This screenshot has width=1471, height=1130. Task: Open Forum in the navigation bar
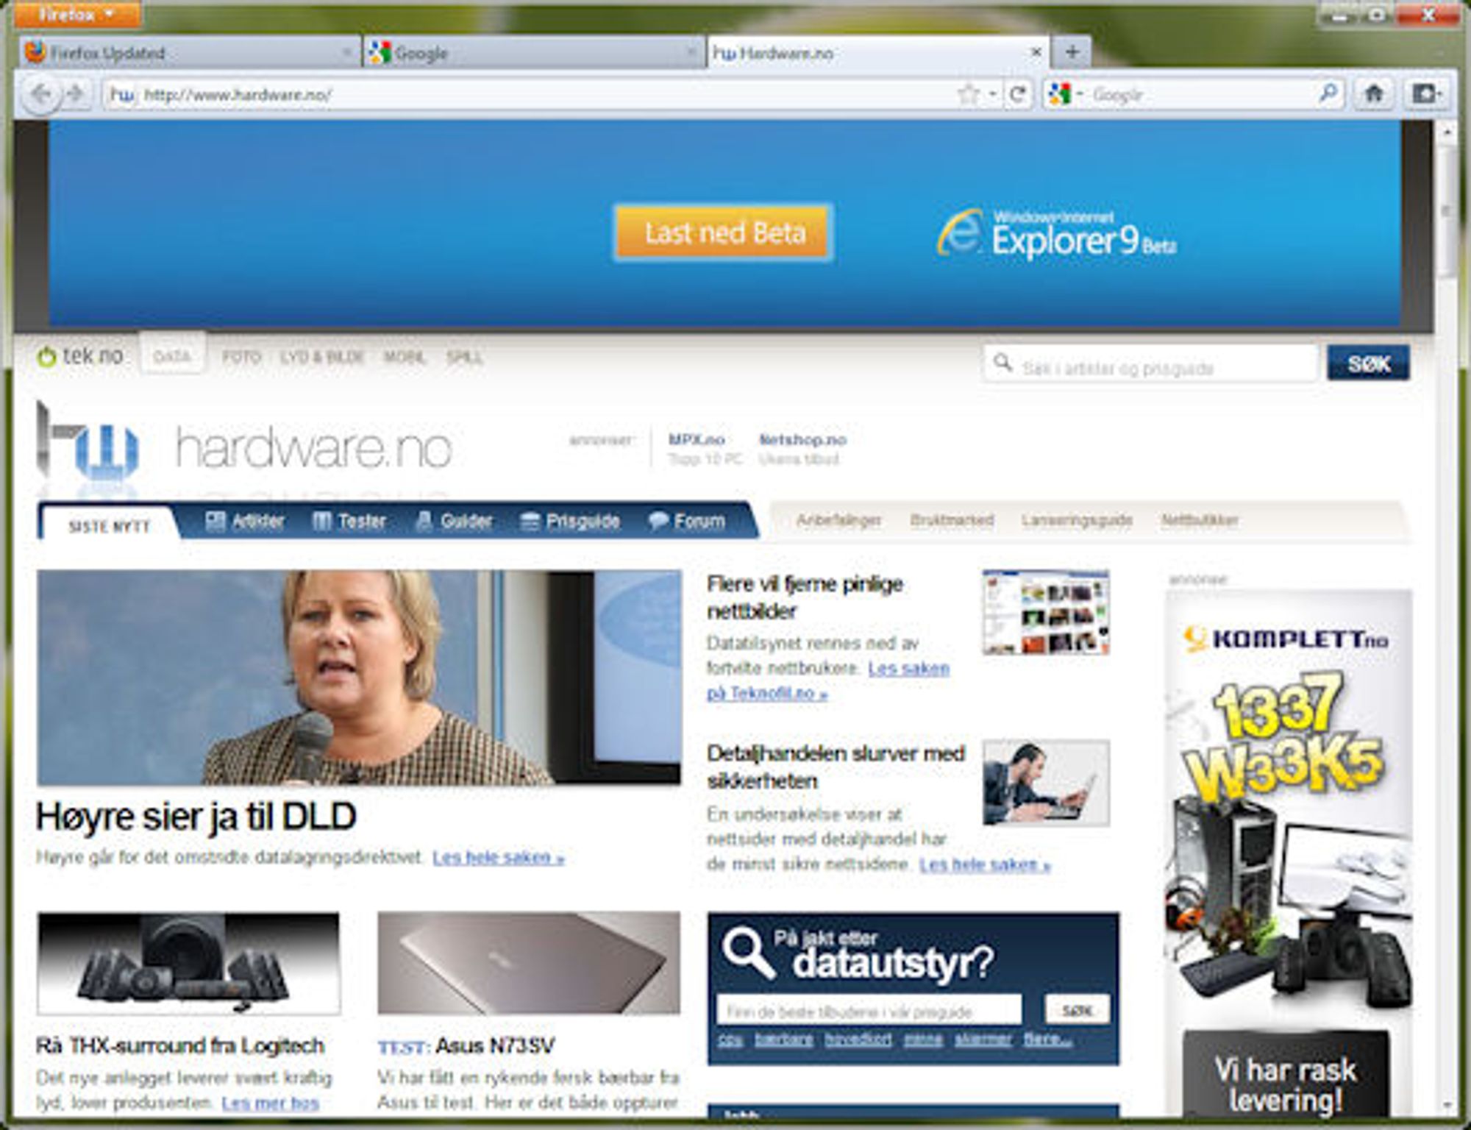coord(687,522)
